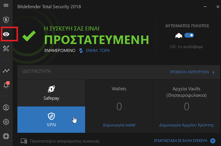Open Protection section via shield B icon
The image size is (221, 146).
pos(6,20)
